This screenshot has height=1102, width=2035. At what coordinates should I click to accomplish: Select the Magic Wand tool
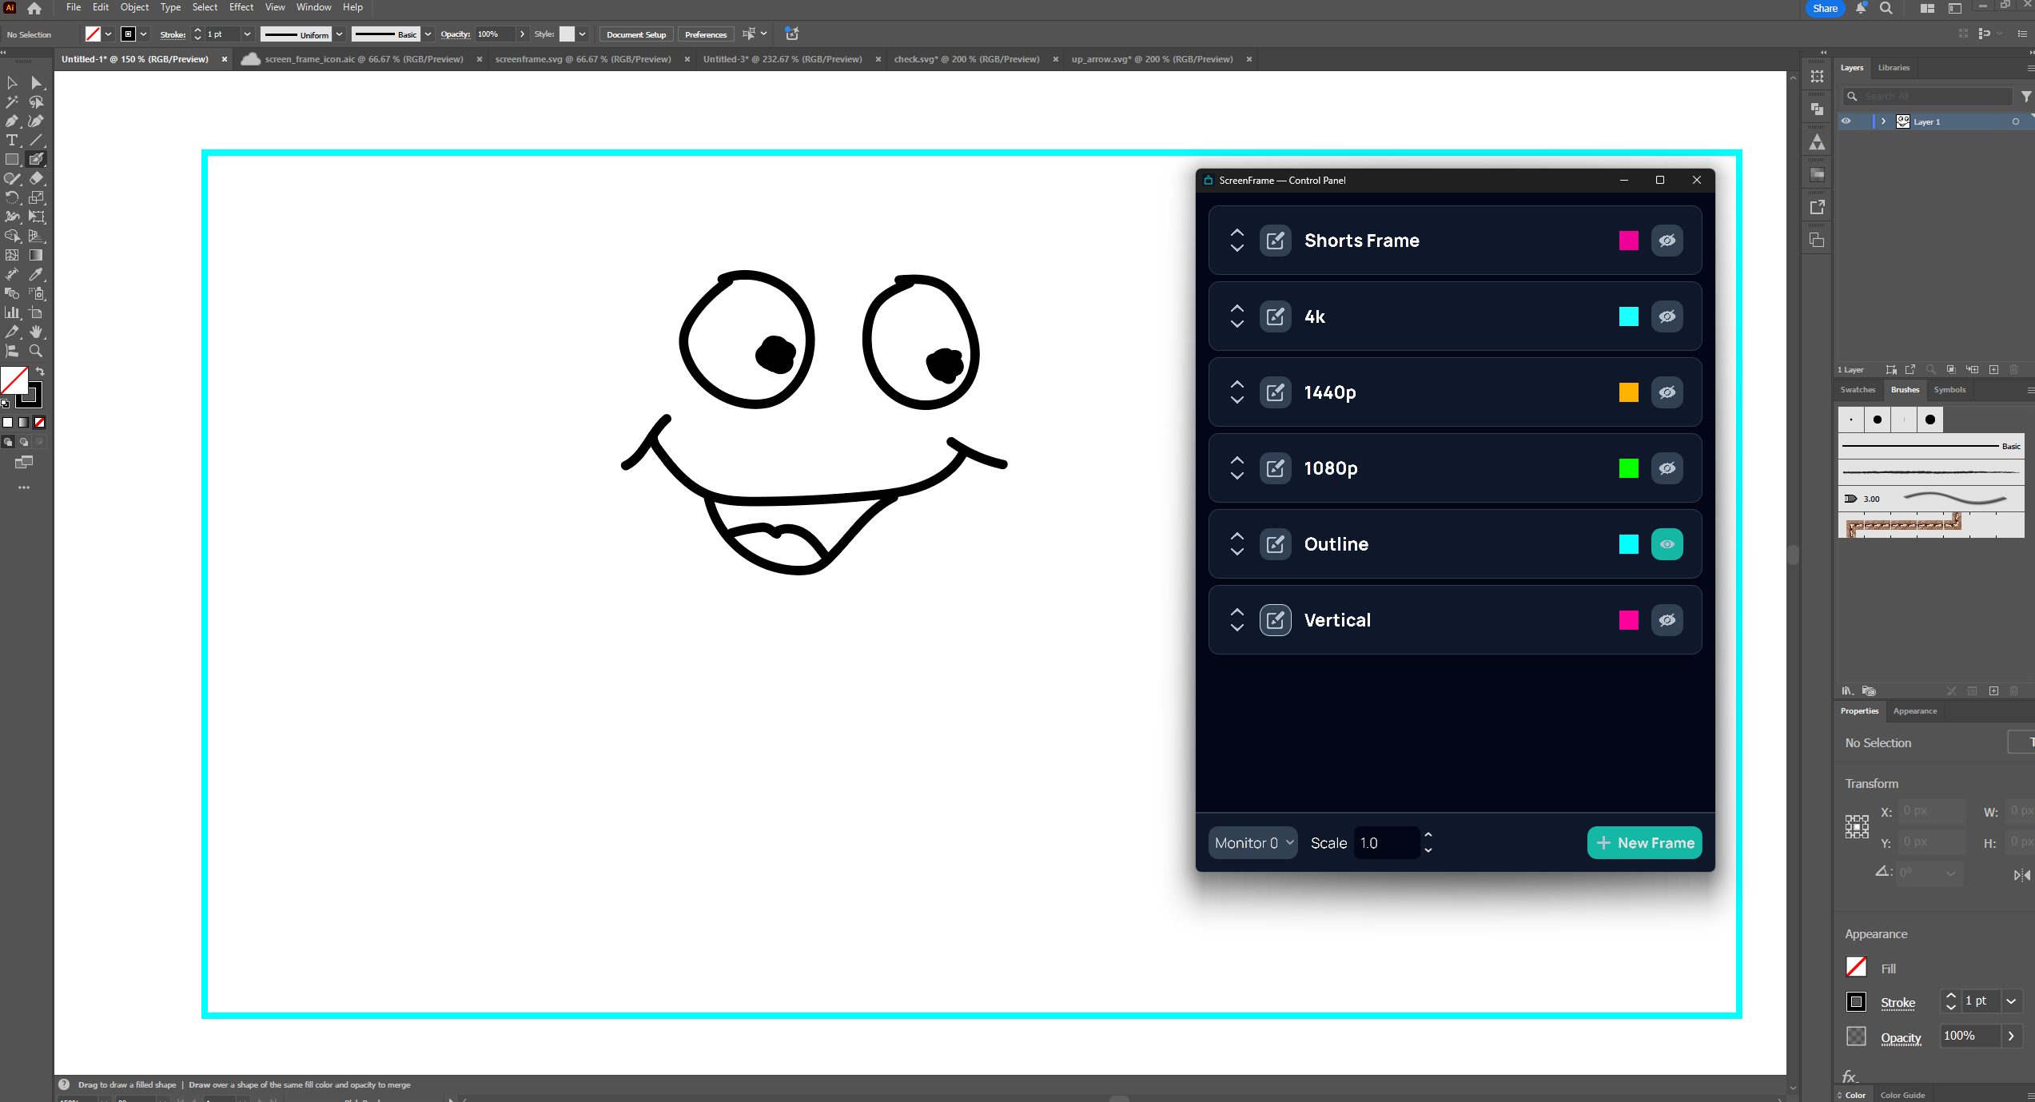pyautogui.click(x=12, y=102)
